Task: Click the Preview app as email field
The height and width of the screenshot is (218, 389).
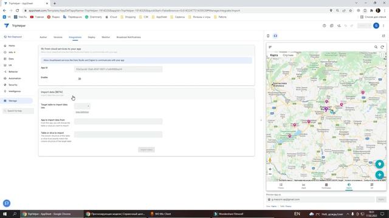Action: click(320, 199)
